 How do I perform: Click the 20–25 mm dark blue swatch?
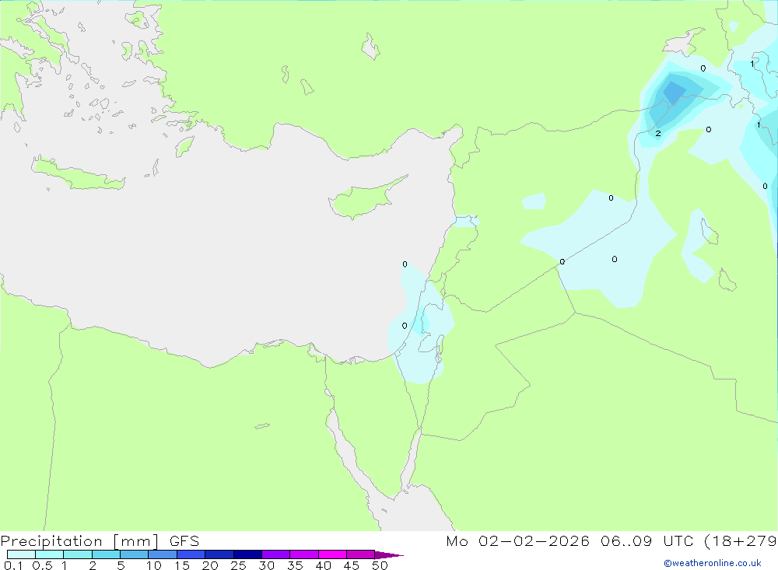pyautogui.click(x=219, y=554)
